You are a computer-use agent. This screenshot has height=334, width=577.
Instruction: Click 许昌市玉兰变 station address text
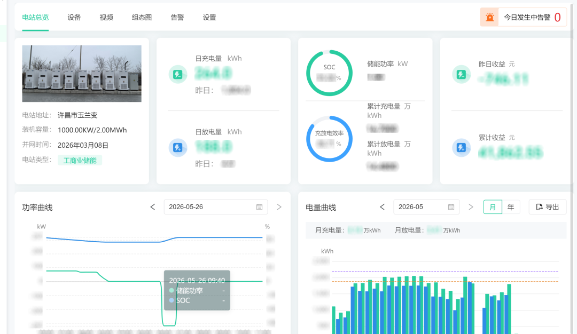[77, 115]
